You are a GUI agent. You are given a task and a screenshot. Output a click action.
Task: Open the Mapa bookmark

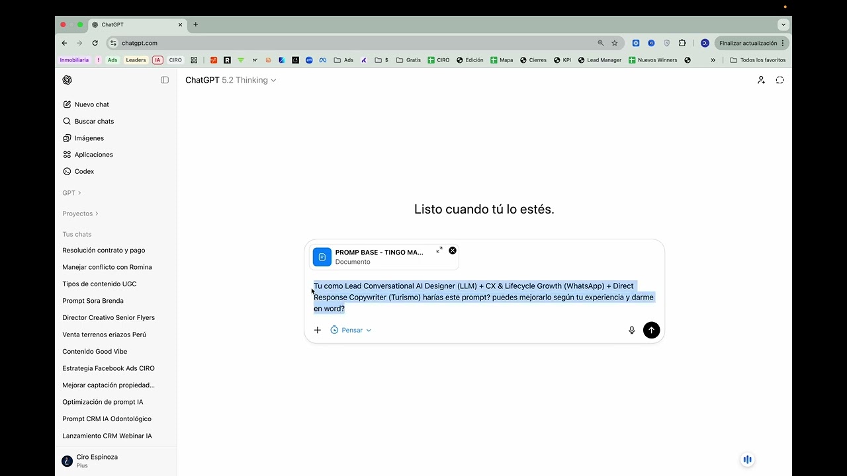502,60
